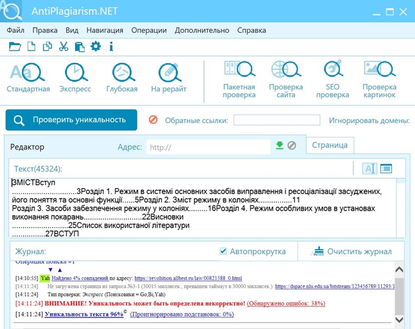The height and width of the screenshot is (329, 415).
Task: Open the dspace.nlu.edu.ua link
Action: click(x=335, y=286)
